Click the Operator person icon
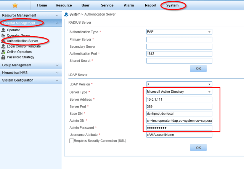This screenshot has height=169, width=244. pos(3,30)
